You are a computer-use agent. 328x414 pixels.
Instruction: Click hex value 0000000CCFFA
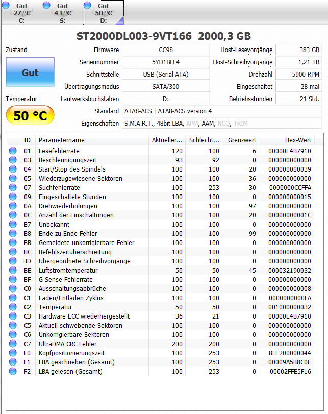pos(290,188)
